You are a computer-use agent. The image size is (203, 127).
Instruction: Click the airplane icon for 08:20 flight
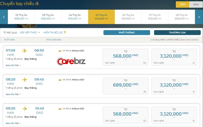pos(25,79)
